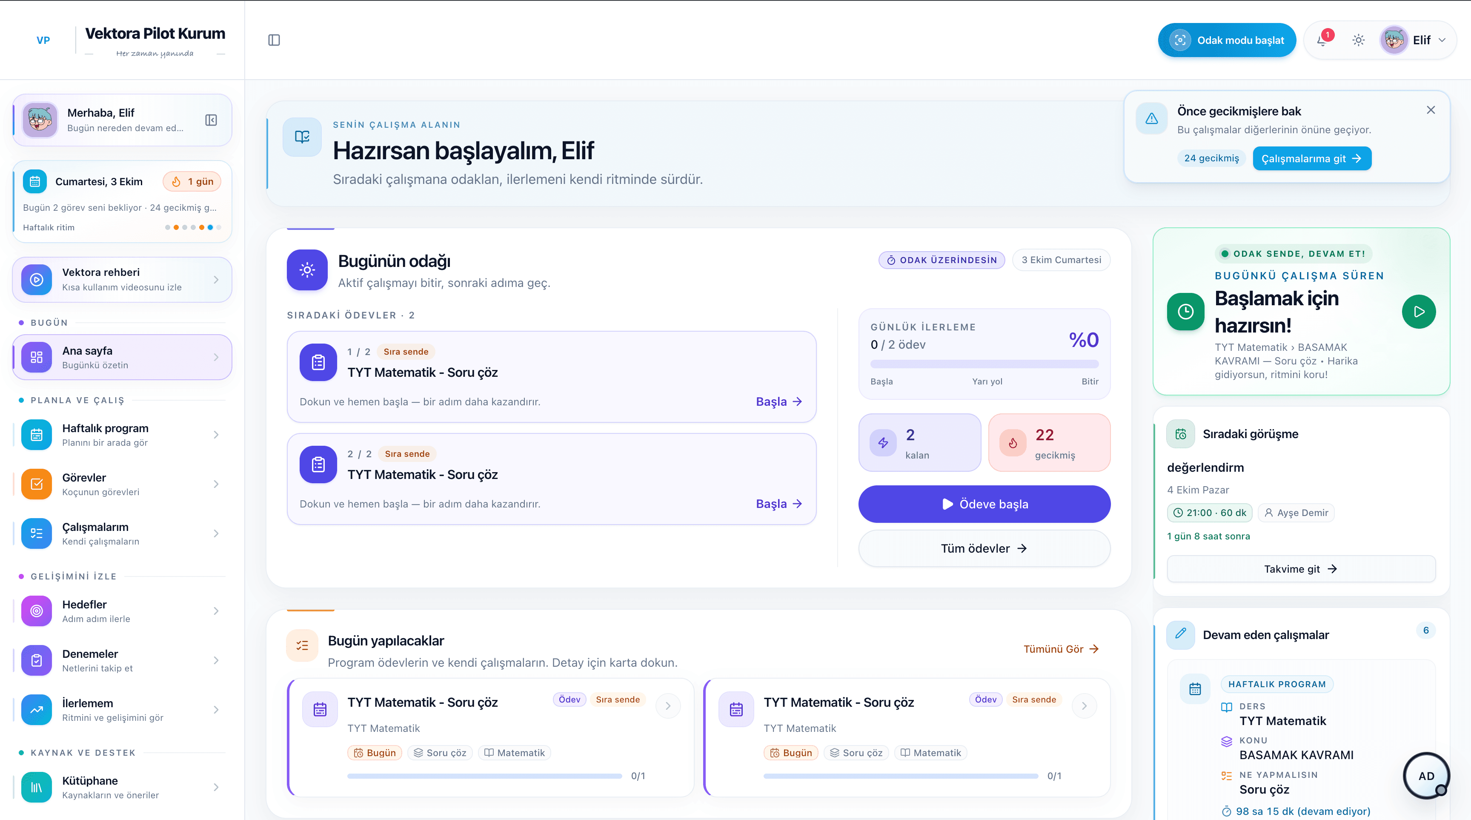Click Başla on the 2 / 2 homework
1471x820 pixels.
(779, 504)
